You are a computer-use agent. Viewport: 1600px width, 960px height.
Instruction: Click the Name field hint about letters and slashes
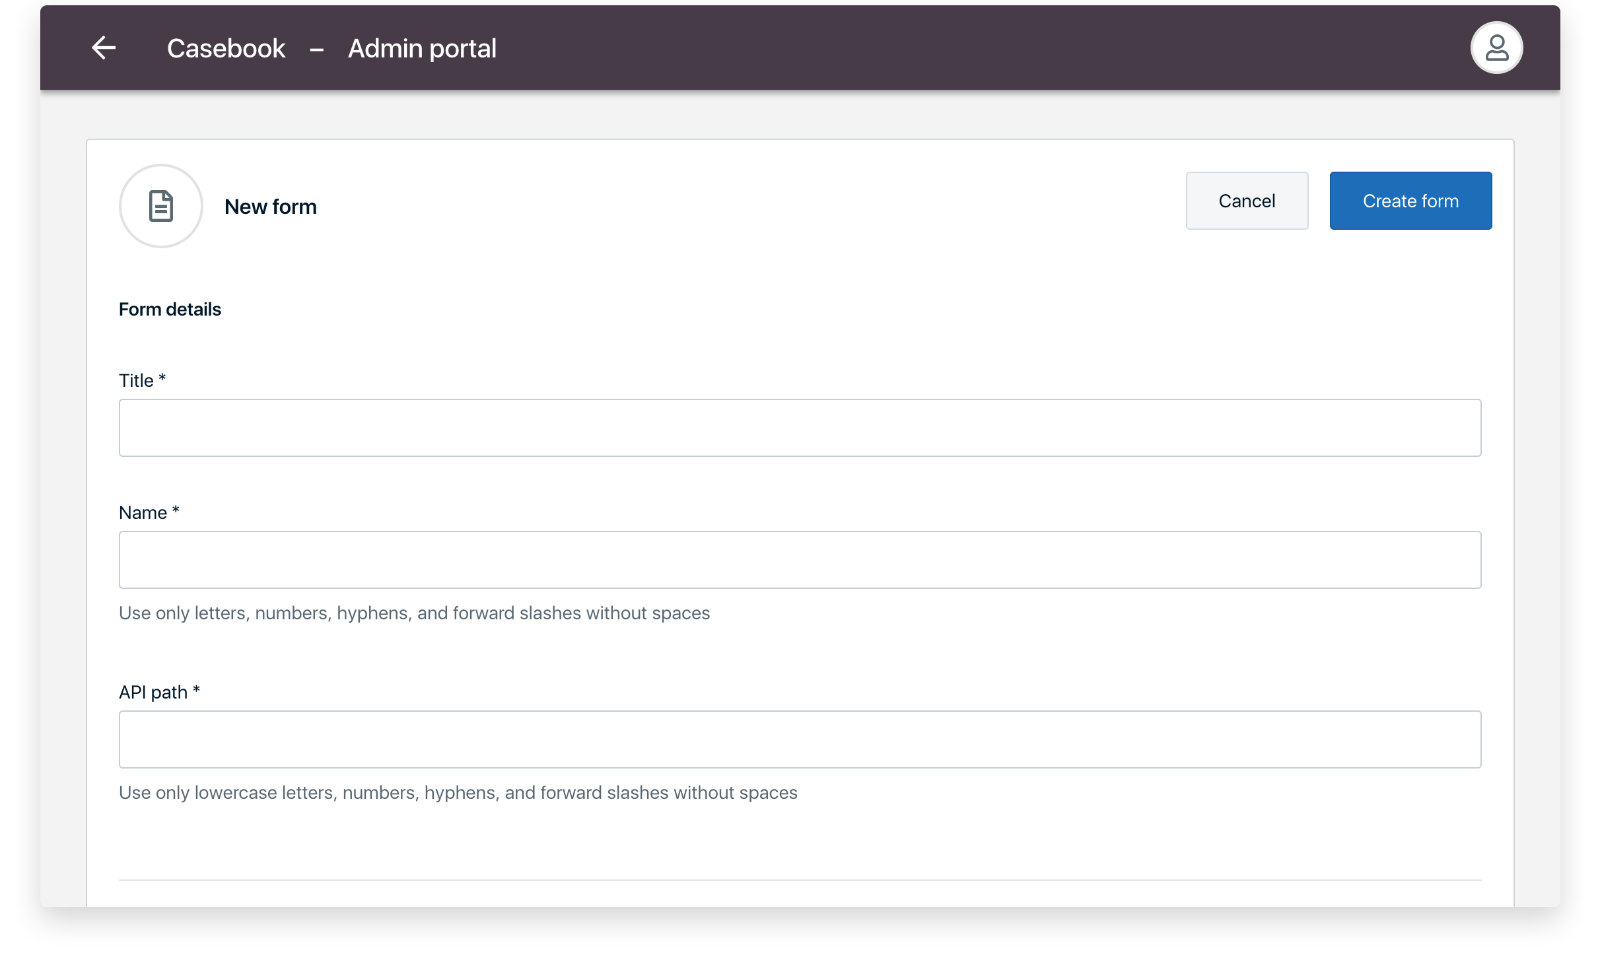414,613
